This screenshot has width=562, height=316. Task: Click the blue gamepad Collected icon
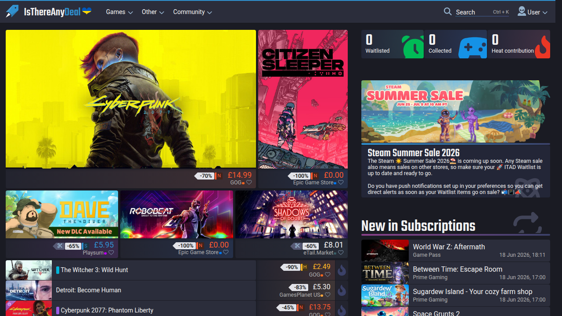tap(473, 47)
